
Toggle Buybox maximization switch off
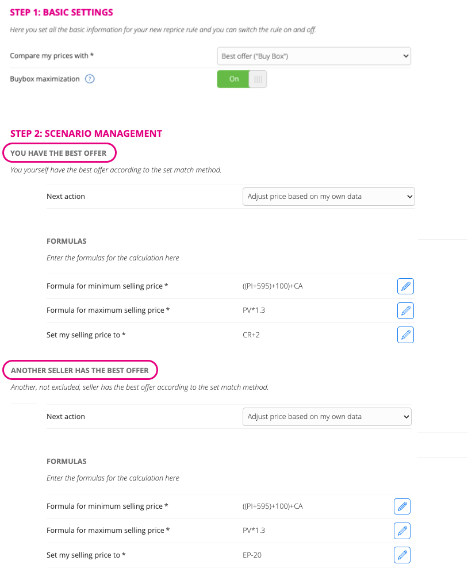tap(241, 79)
